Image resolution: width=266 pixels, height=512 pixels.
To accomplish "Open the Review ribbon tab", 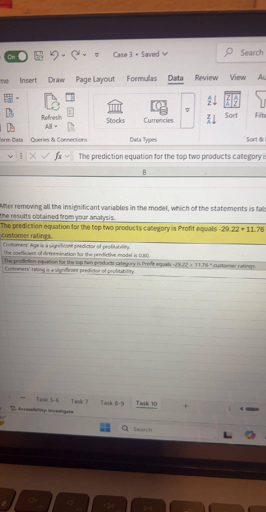I will click(x=206, y=78).
